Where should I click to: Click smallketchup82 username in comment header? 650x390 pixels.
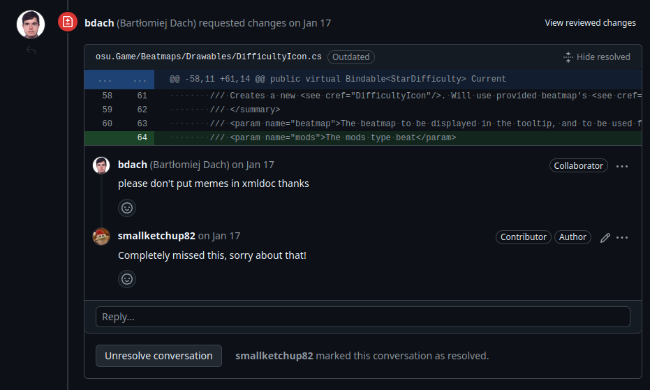156,237
